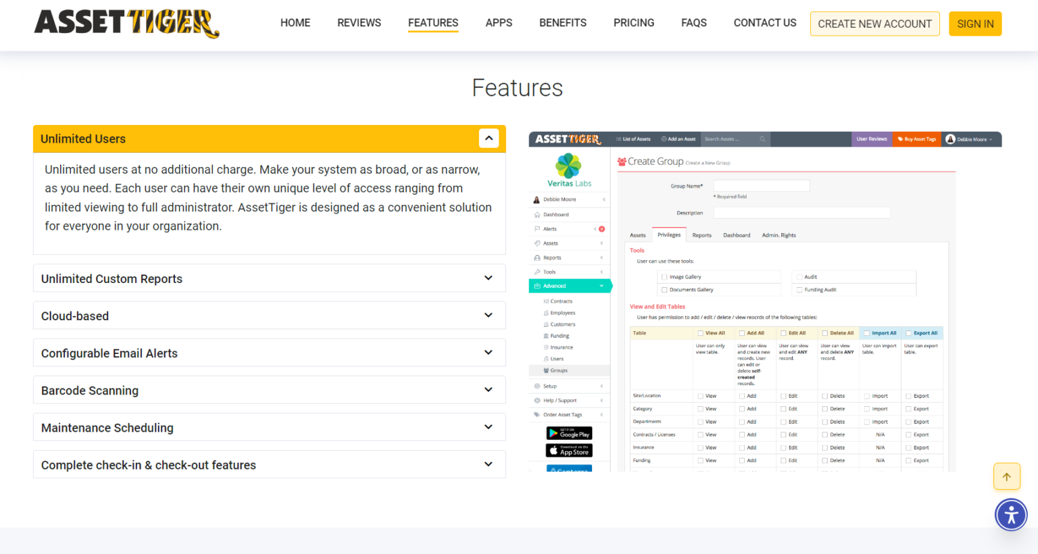Viewport: 1038px width, 554px height.
Task: Check the Image Gallery tool permission
Action: (x=664, y=276)
